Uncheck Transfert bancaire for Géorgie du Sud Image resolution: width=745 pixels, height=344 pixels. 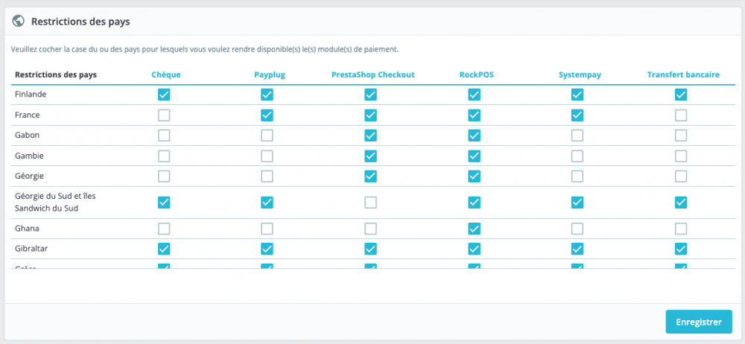pos(680,203)
